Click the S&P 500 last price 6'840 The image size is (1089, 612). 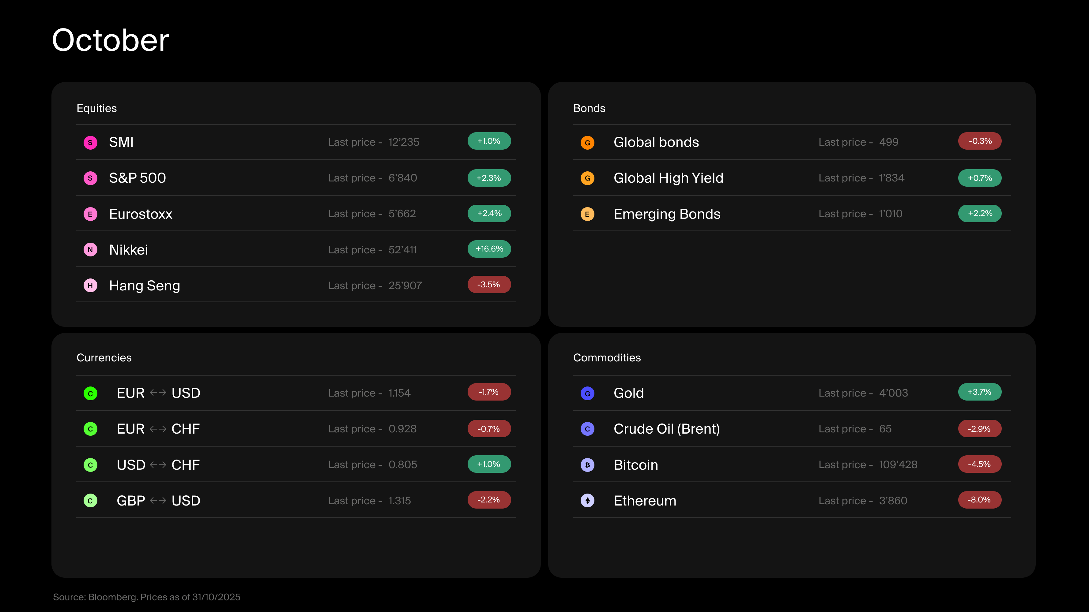pyautogui.click(x=402, y=178)
